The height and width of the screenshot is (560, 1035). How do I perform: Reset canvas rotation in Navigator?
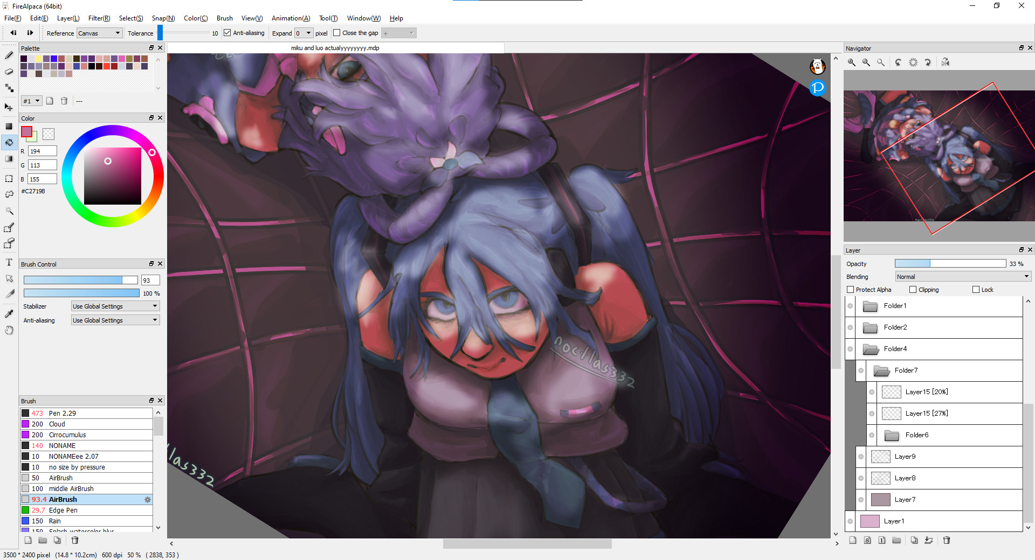click(913, 62)
